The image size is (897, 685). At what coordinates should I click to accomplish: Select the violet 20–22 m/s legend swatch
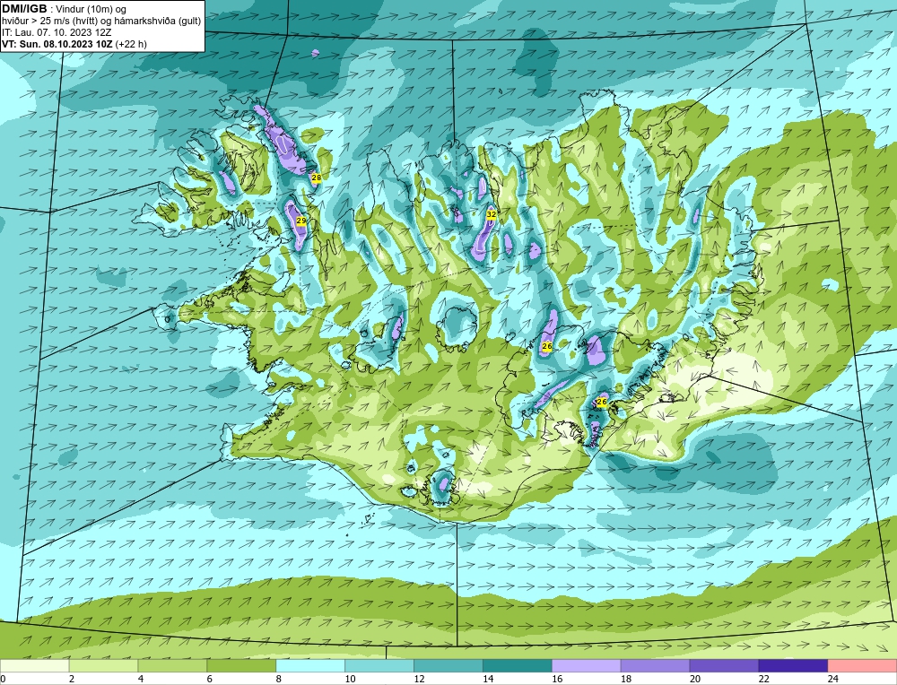coord(724,665)
